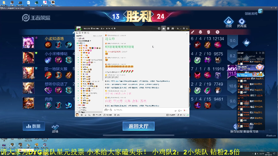Select 小孟知道咯 player avatar
The height and width of the screenshot is (156, 278).
point(28,42)
